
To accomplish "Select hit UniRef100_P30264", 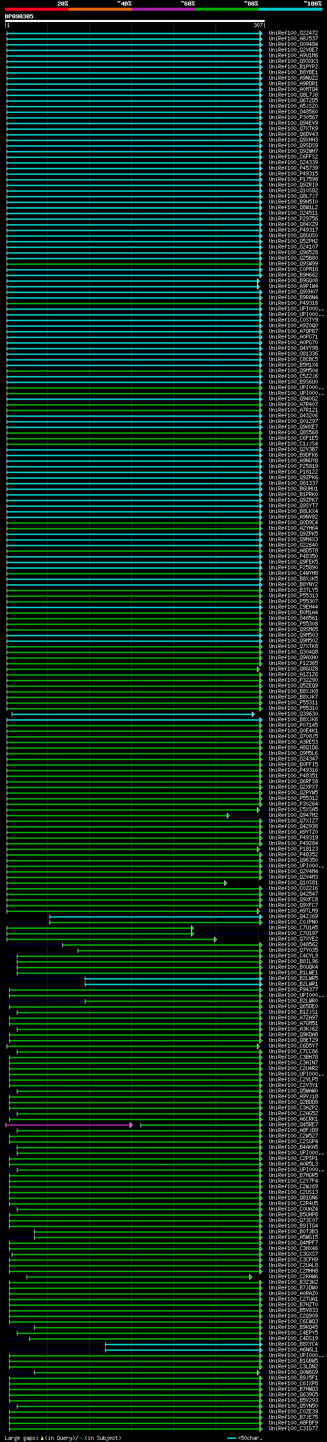I will (293, 805).
